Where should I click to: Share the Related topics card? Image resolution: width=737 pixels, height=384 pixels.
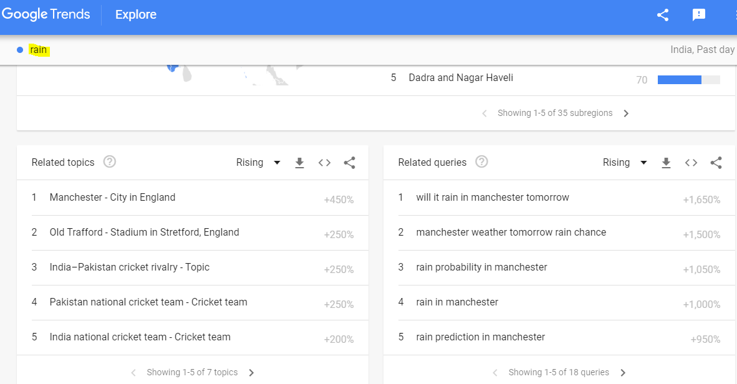point(349,163)
